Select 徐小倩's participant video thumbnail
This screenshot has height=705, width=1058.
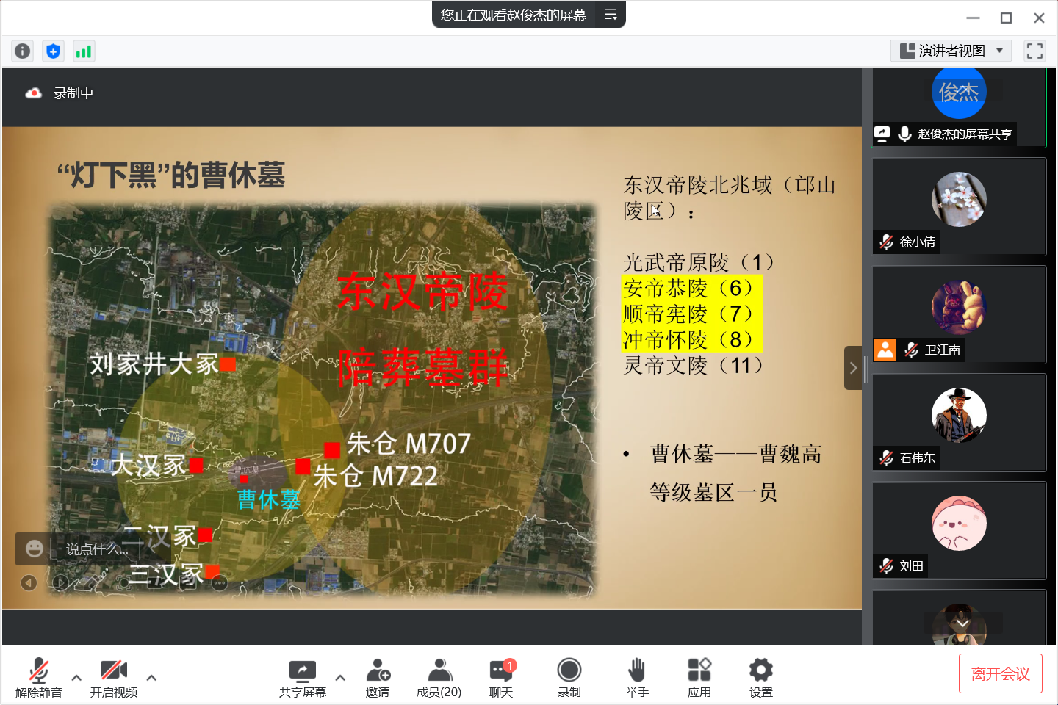point(959,206)
